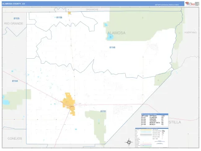Click the edition subtitle in blue header
Screen dimensions: 201x151
click(167, 5)
